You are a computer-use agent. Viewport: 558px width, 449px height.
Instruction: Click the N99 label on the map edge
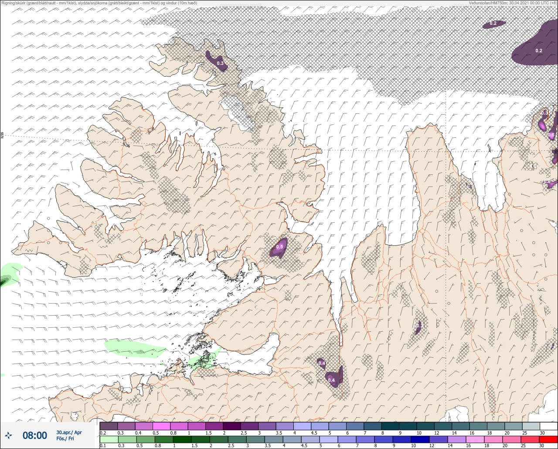point(2,136)
